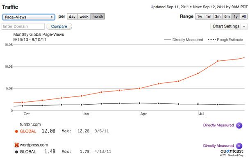Image resolution: width=250 pixels, height=160 pixels.
Task: Click the tumblr 12.0B global value
Action: [48, 131]
